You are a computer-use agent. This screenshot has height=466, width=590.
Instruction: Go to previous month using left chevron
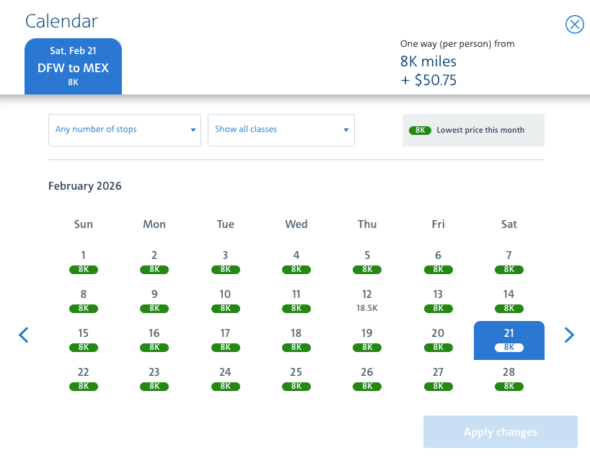[x=24, y=335]
